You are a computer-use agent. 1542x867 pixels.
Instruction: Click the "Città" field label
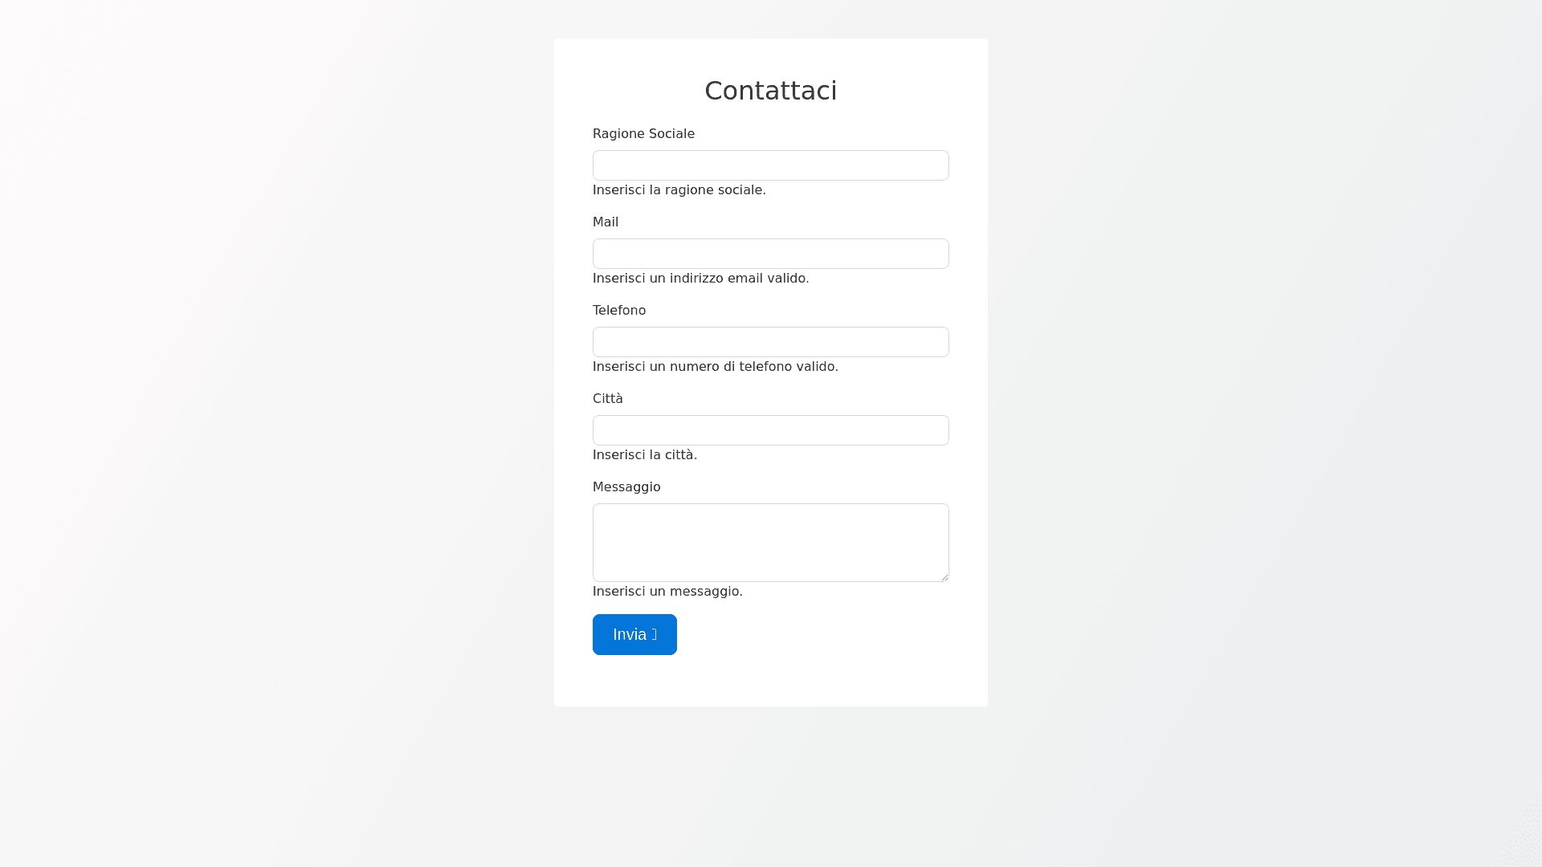coord(608,399)
